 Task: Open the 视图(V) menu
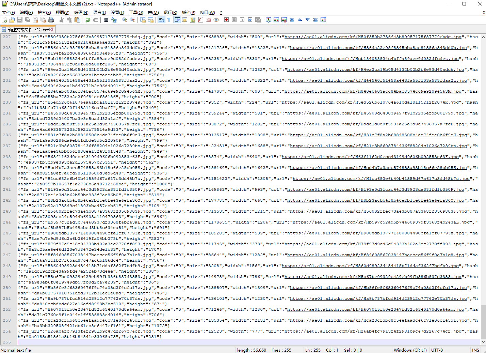pyautogui.click(x=62, y=13)
